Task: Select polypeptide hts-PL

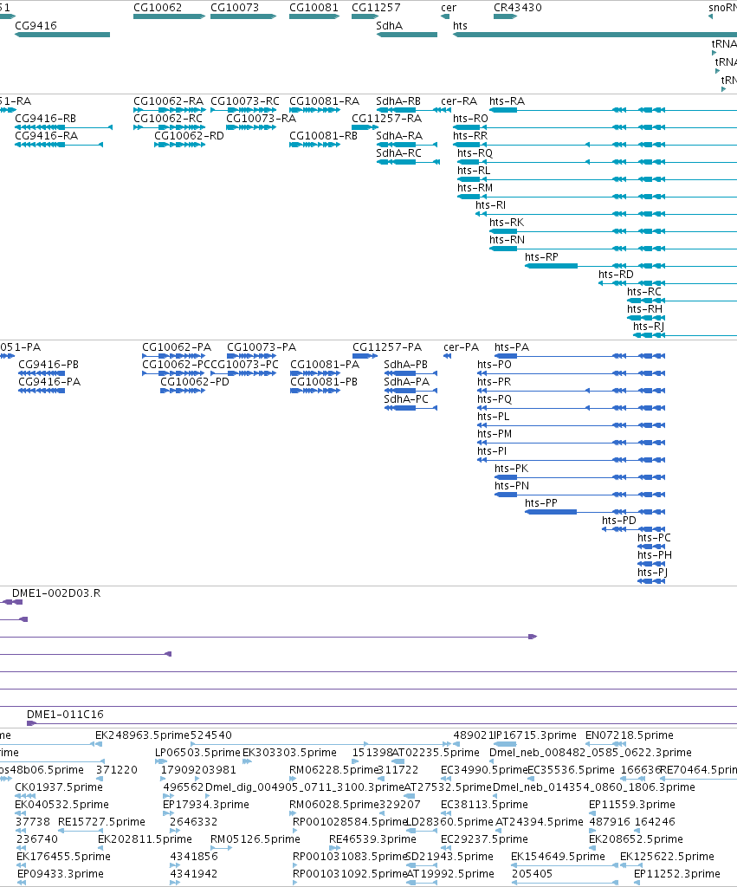Action: tap(572, 425)
